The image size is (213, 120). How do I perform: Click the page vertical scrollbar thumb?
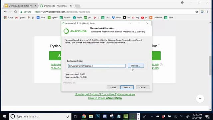point(210,66)
